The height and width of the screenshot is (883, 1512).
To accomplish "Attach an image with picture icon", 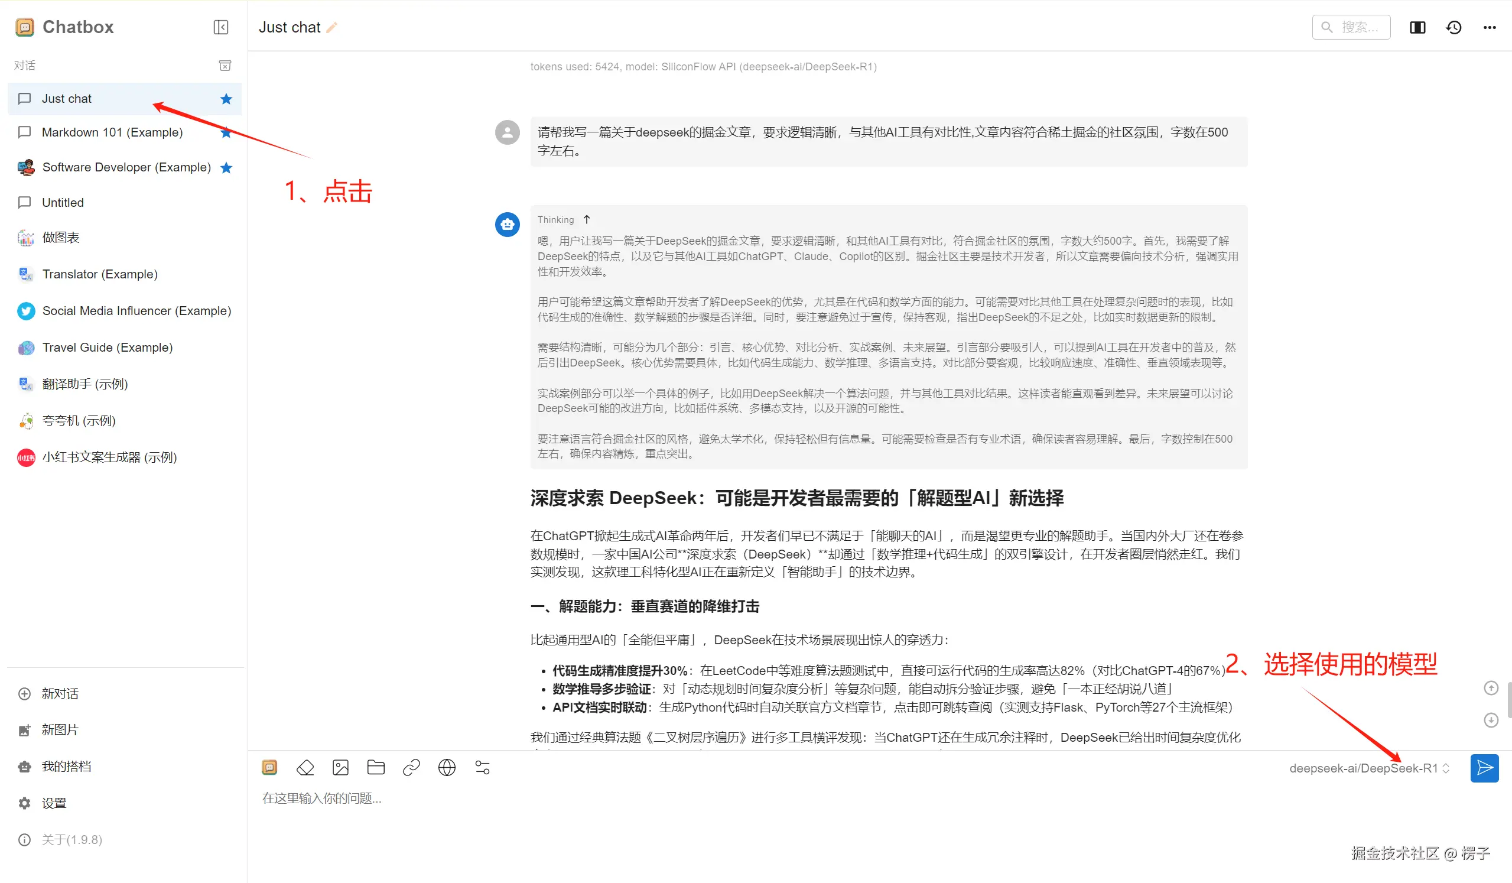I will (x=341, y=768).
